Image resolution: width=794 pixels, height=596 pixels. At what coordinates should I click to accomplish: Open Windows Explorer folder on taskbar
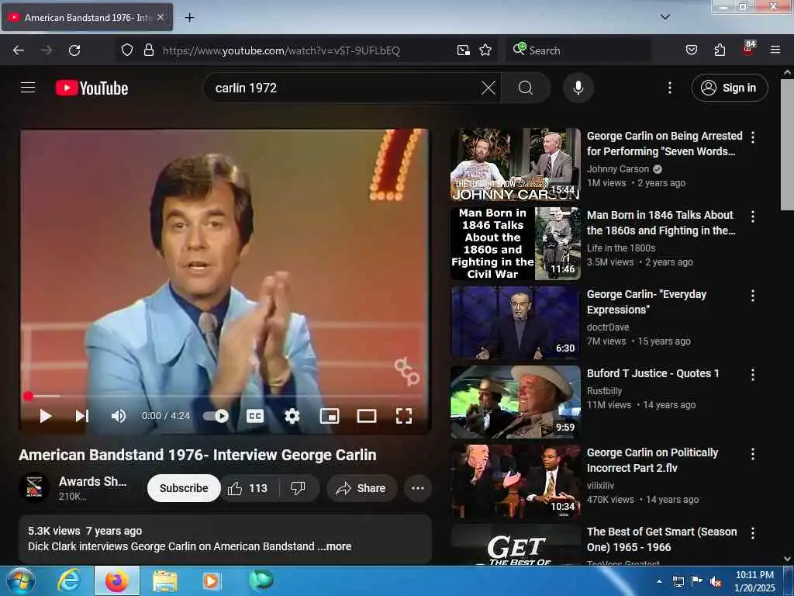164,581
